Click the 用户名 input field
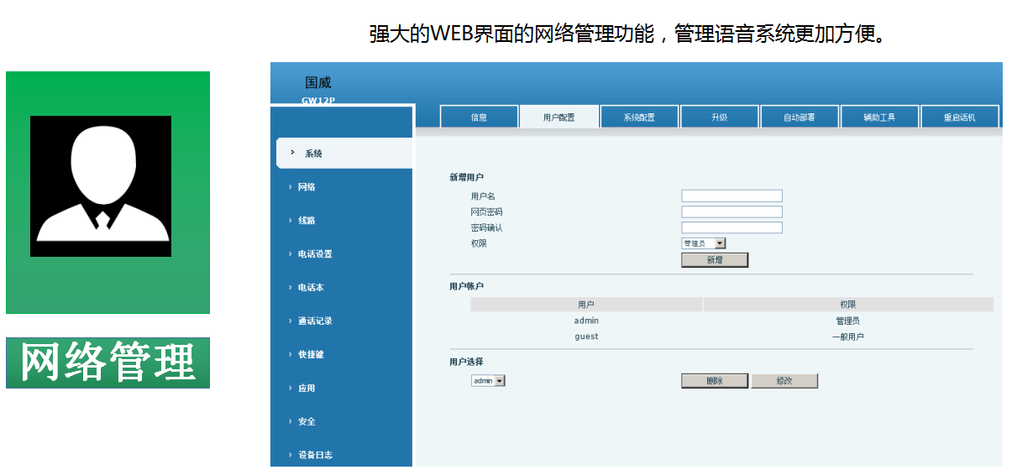 pyautogui.click(x=731, y=196)
